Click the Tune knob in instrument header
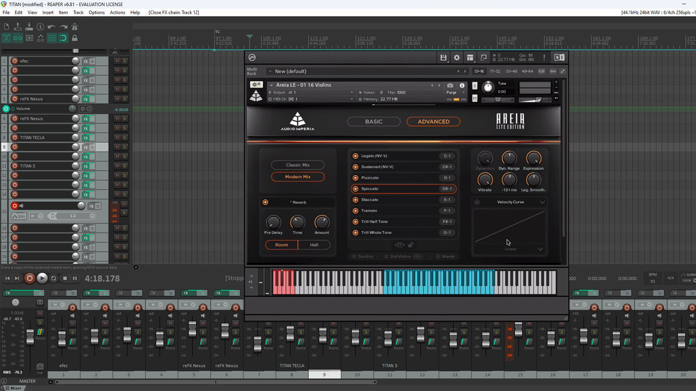 488,88
